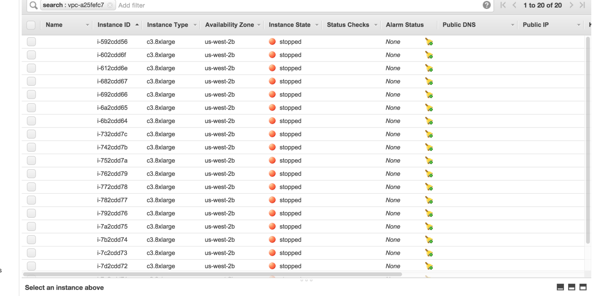This screenshot has width=596, height=296.
Task: Click the Availability Zone column header
Action: click(229, 25)
